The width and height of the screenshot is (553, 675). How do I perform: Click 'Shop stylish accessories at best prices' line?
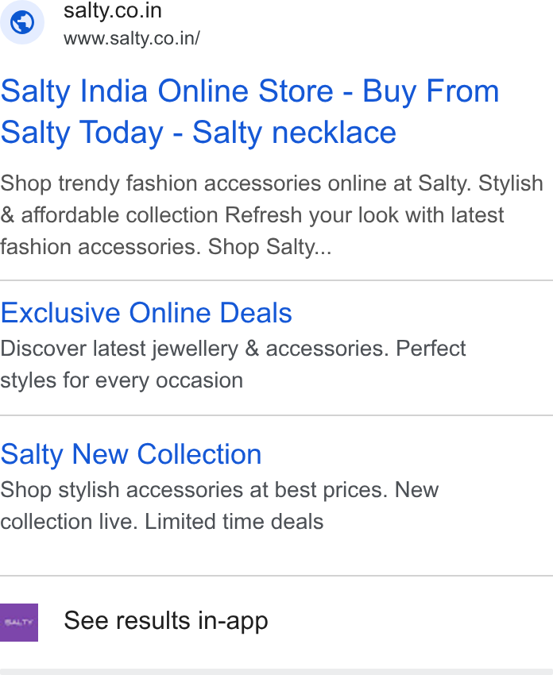pyautogui.click(x=219, y=490)
